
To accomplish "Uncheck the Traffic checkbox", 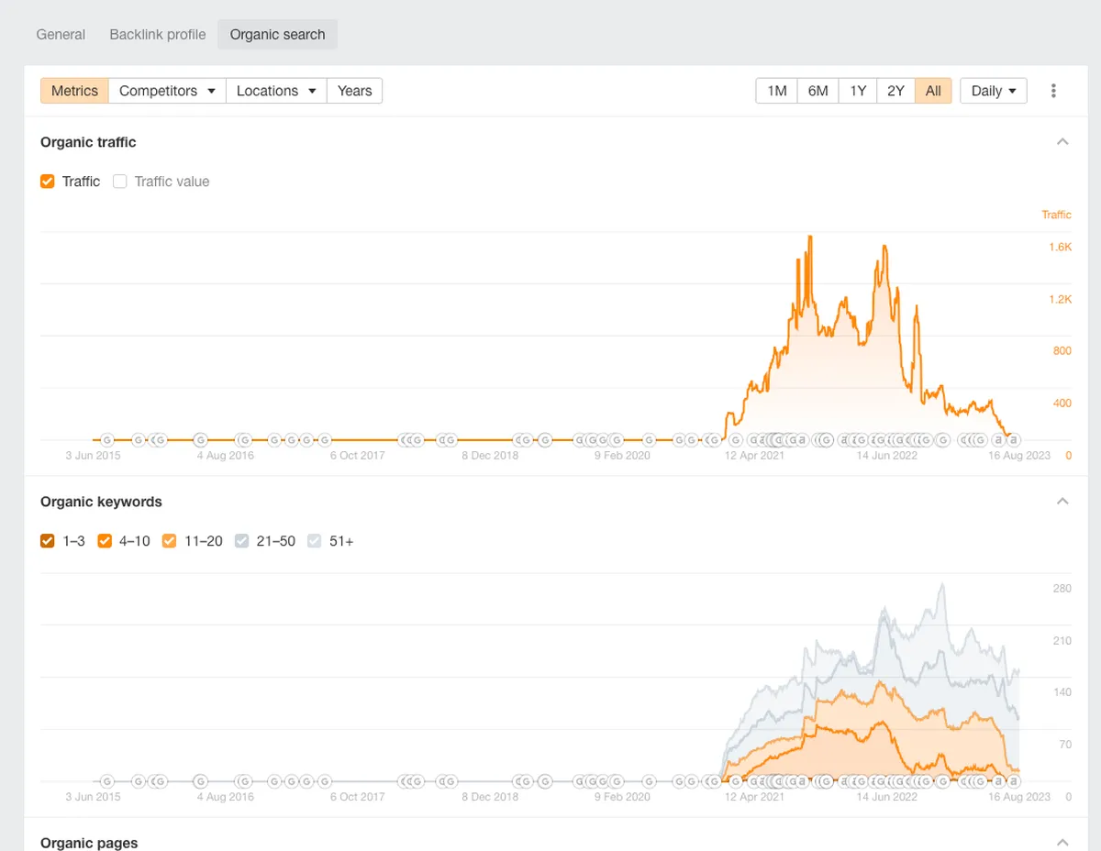I will tap(48, 182).
